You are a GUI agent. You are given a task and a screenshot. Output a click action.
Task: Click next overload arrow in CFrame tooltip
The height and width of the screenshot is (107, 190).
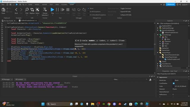click(81, 40)
